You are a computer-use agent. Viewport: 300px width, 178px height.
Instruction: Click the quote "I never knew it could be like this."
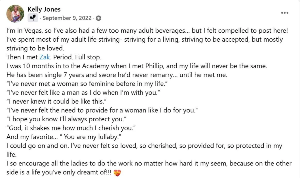pos(54,102)
